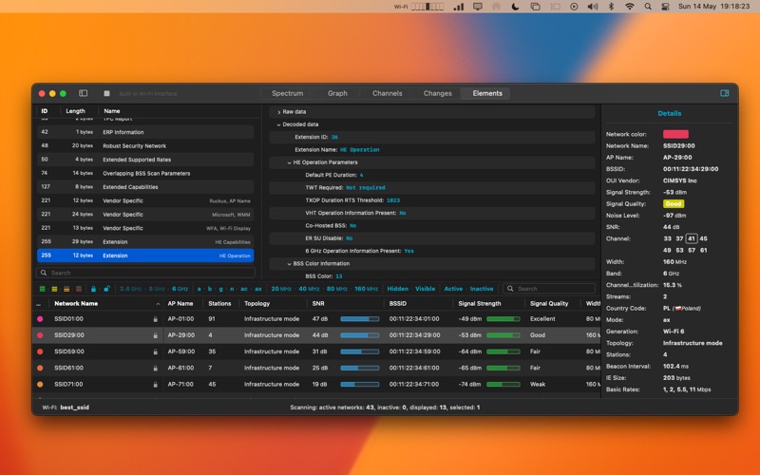Collapse the Decoded data section
Image resolution: width=760 pixels, height=475 pixels.
pos(278,124)
